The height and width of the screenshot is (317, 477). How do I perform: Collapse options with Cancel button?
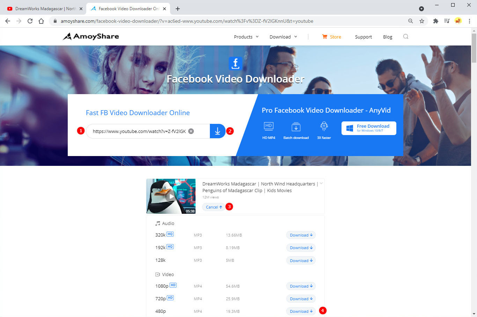click(214, 207)
